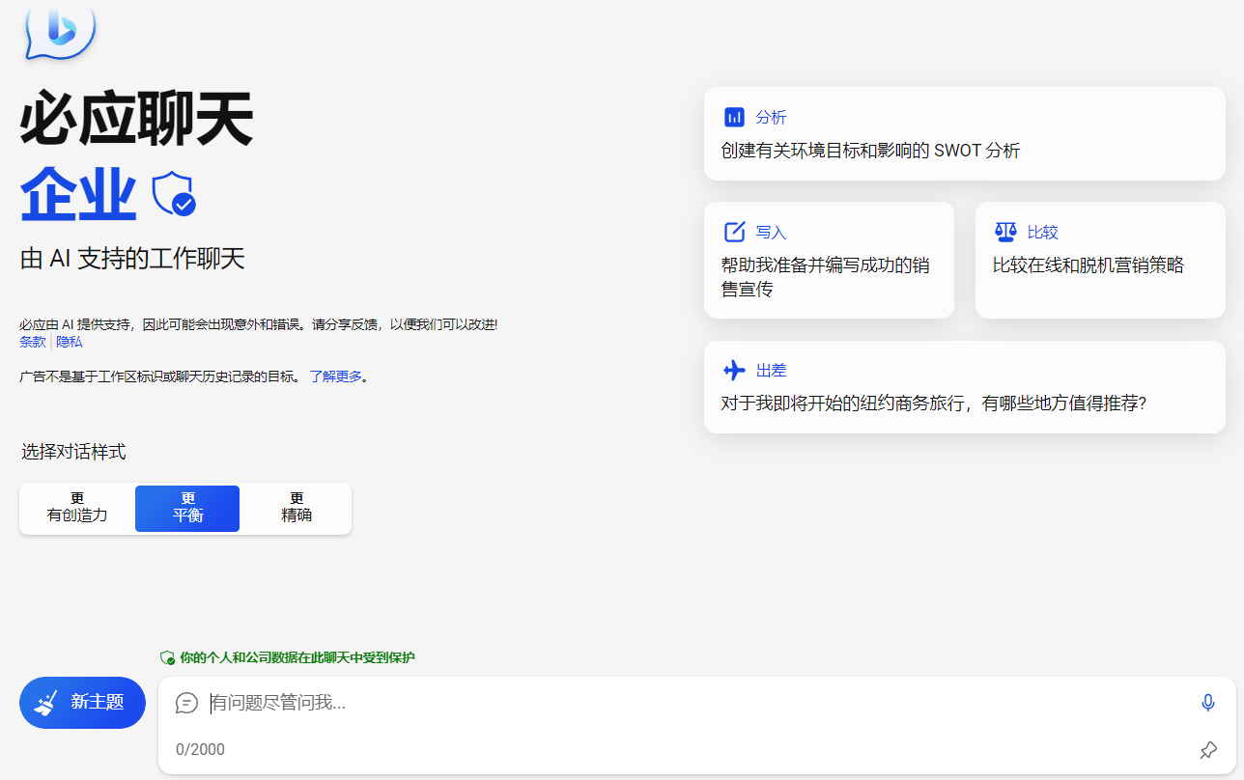The height and width of the screenshot is (780, 1244).
Task: Click 你的个人和公司数据在此聊天中受到保护 notice
Action: [x=297, y=657]
